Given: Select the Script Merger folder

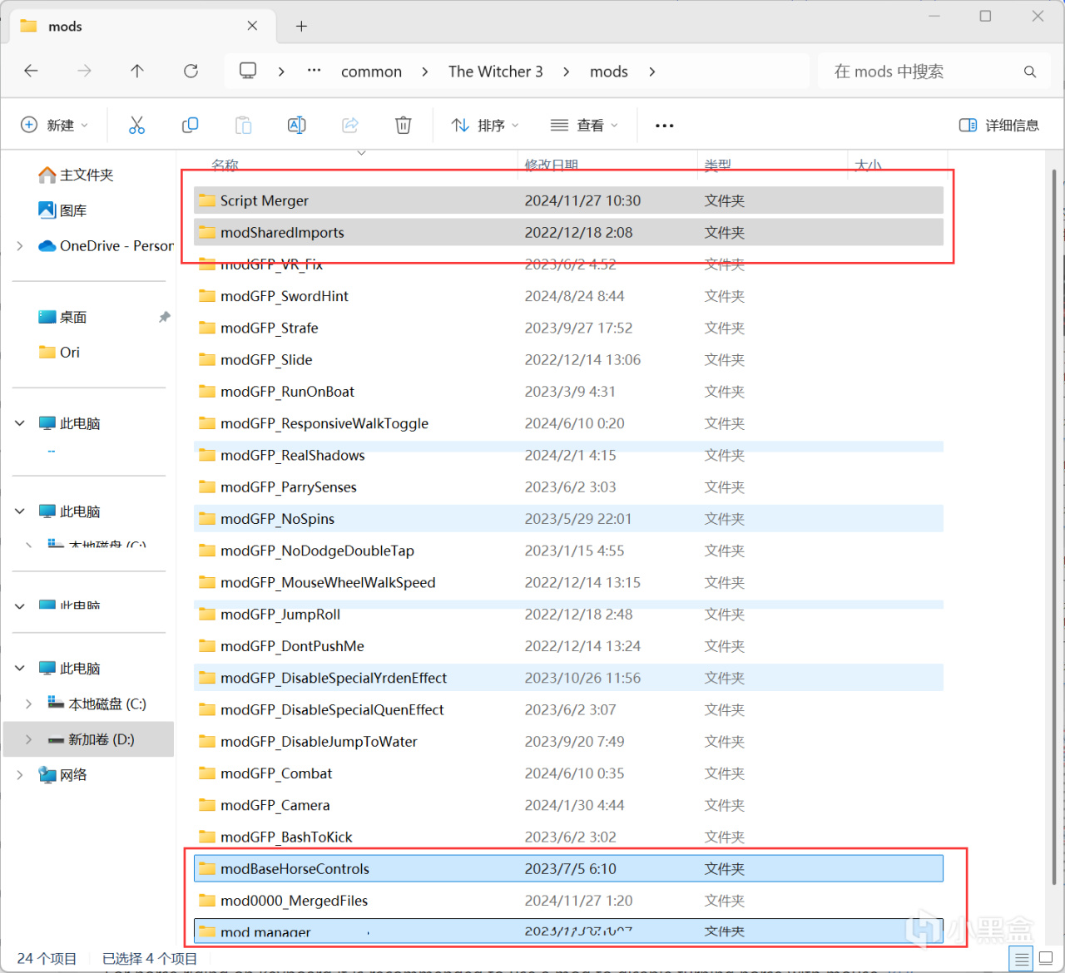Looking at the screenshot, I should pyautogui.click(x=568, y=200).
